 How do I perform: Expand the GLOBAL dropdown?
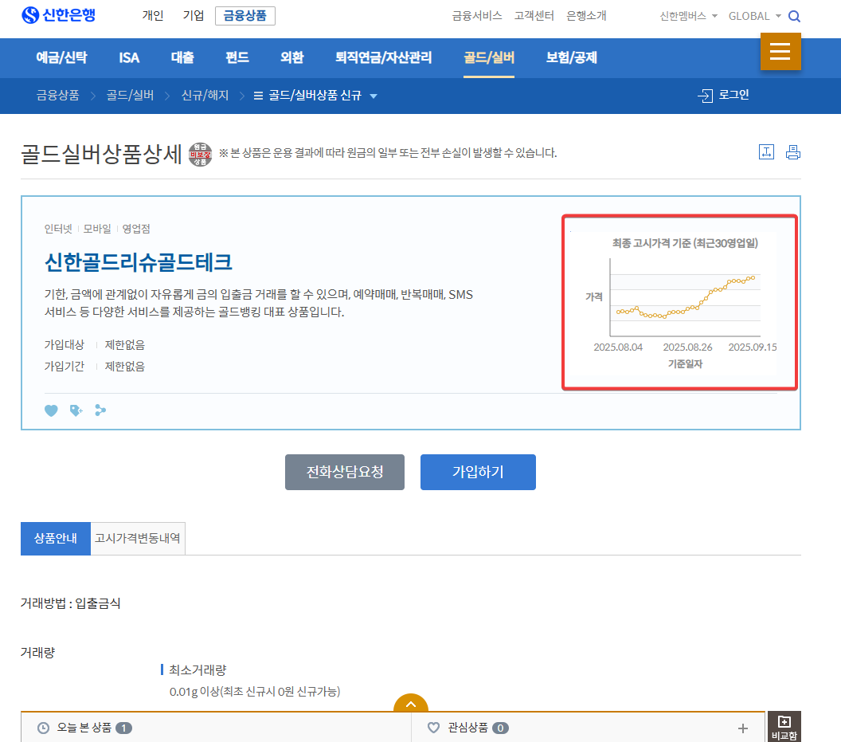pyautogui.click(x=754, y=16)
